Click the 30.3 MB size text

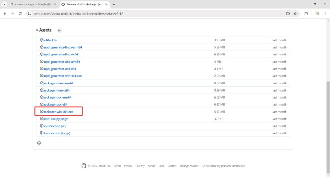coord(219,40)
